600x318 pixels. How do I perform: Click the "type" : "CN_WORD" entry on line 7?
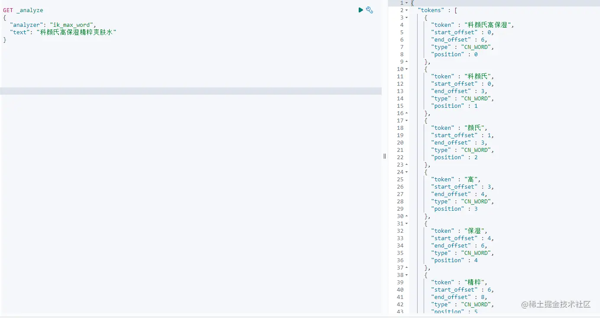[x=462, y=47]
